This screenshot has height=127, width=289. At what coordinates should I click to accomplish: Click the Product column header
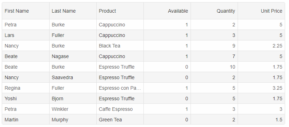tap(120, 11)
